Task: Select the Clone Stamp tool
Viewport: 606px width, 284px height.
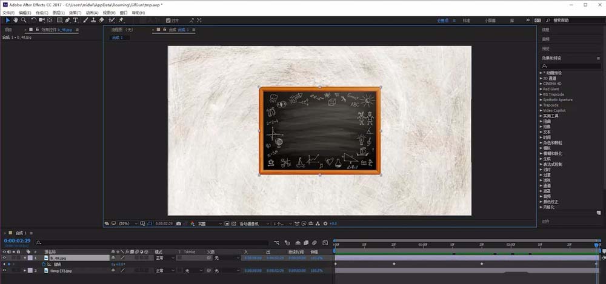Action: pyautogui.click(x=93, y=20)
